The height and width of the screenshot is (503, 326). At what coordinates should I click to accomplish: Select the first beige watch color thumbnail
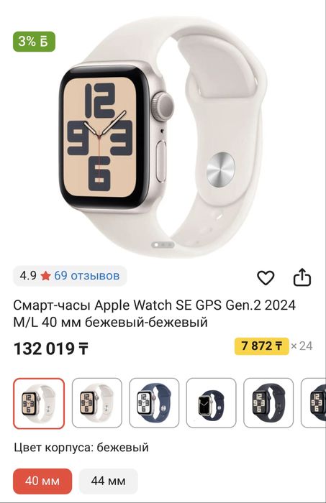[x=39, y=404]
